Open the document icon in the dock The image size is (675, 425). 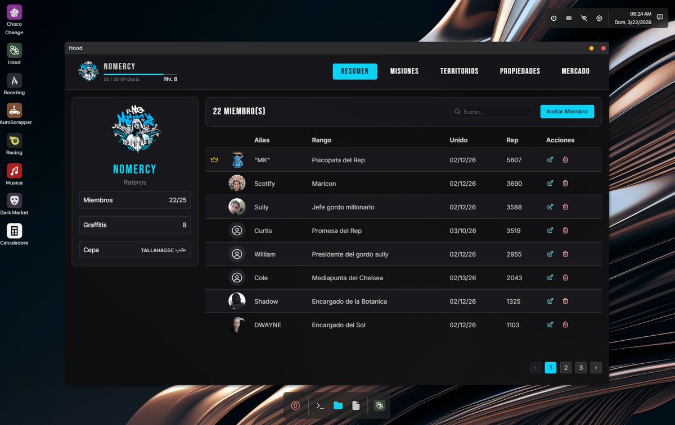click(x=355, y=405)
